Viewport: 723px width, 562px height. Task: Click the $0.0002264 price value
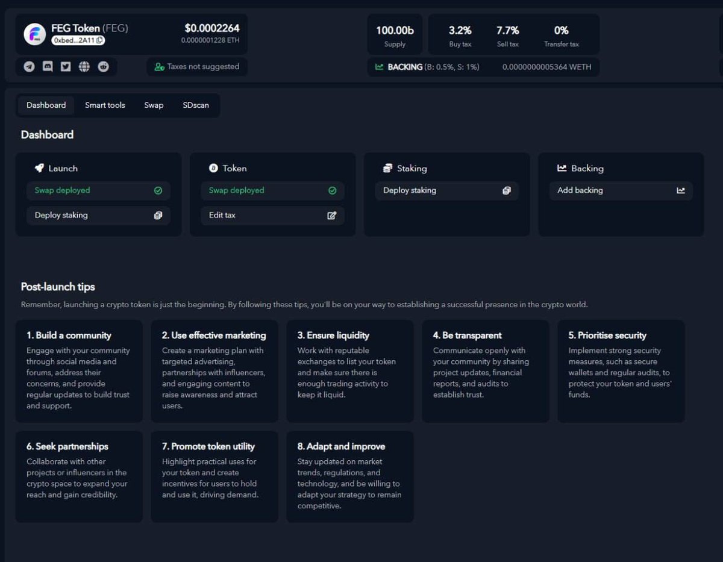pos(212,28)
